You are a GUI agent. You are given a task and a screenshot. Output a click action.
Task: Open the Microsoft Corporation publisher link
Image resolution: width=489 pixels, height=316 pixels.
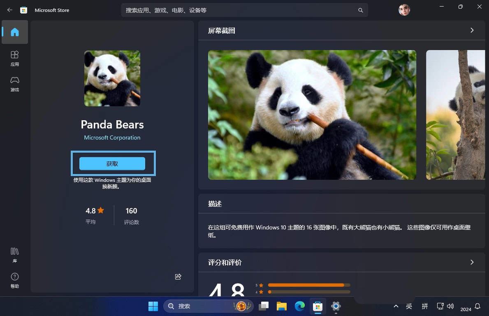[x=112, y=137]
